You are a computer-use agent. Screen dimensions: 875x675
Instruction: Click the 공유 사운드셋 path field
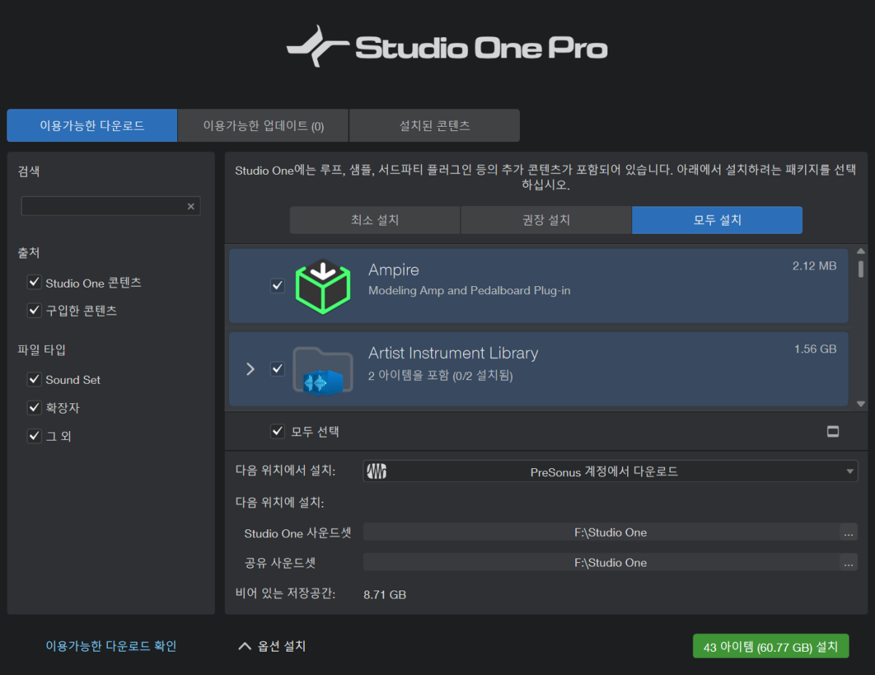point(601,562)
